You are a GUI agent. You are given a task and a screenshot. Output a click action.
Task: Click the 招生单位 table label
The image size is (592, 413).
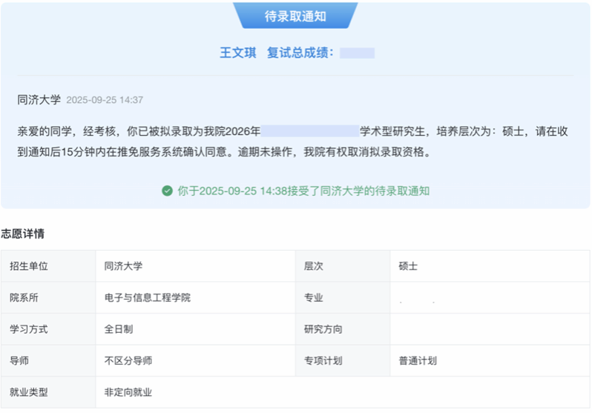pyautogui.click(x=29, y=266)
